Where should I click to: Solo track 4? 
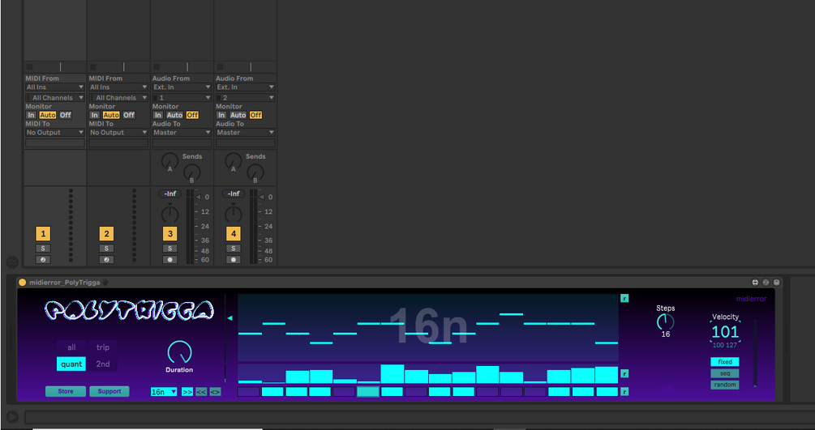coord(234,249)
